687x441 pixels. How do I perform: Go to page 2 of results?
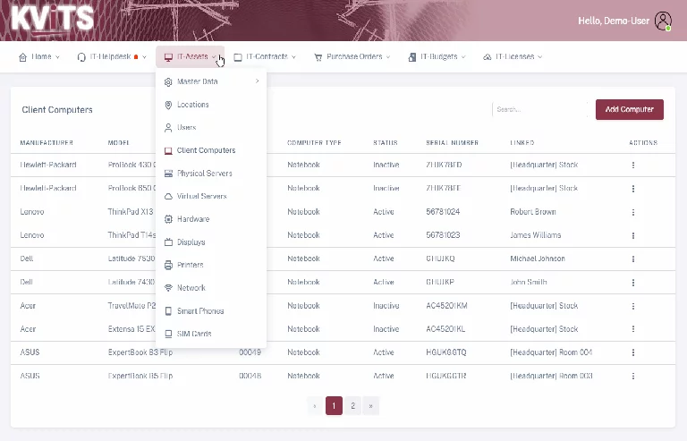[x=353, y=406]
